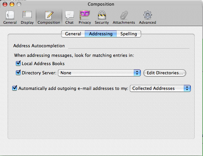Click the Address Autocompletion heading
The height and width of the screenshot is (156, 203).
pyautogui.click(x=39, y=46)
